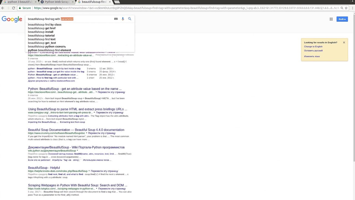Choose suggestion 'beautifulsoup get_text'
This screenshot has height=200, width=355.
tap(80, 43)
